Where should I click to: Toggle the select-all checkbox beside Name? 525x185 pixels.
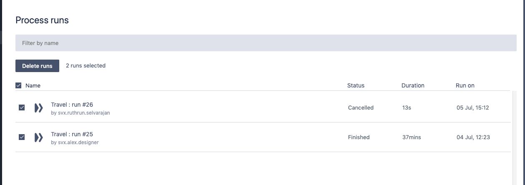click(18, 85)
